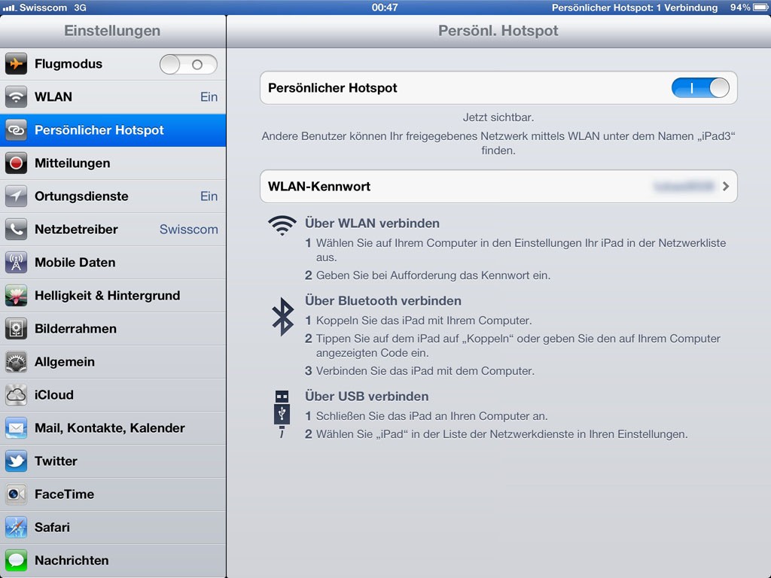The height and width of the screenshot is (578, 771).
Task: Tap the hotspot connection status bar text
Action: click(634, 8)
